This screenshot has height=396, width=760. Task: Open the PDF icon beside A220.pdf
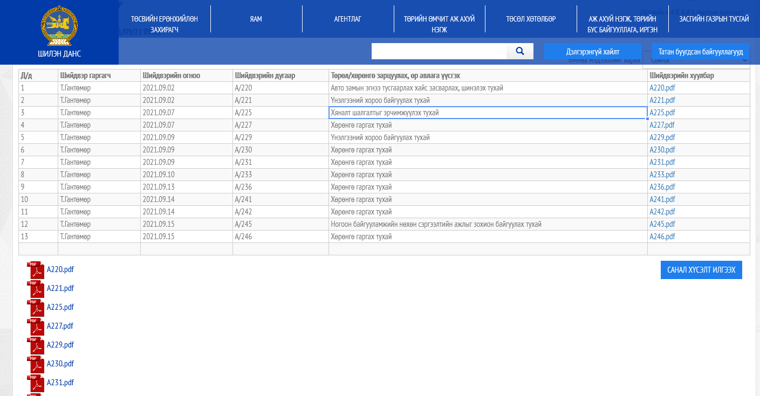(36, 270)
